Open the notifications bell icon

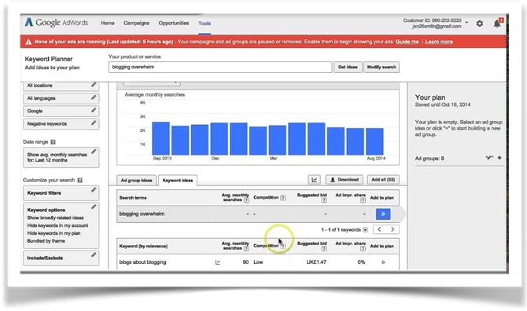(497, 23)
